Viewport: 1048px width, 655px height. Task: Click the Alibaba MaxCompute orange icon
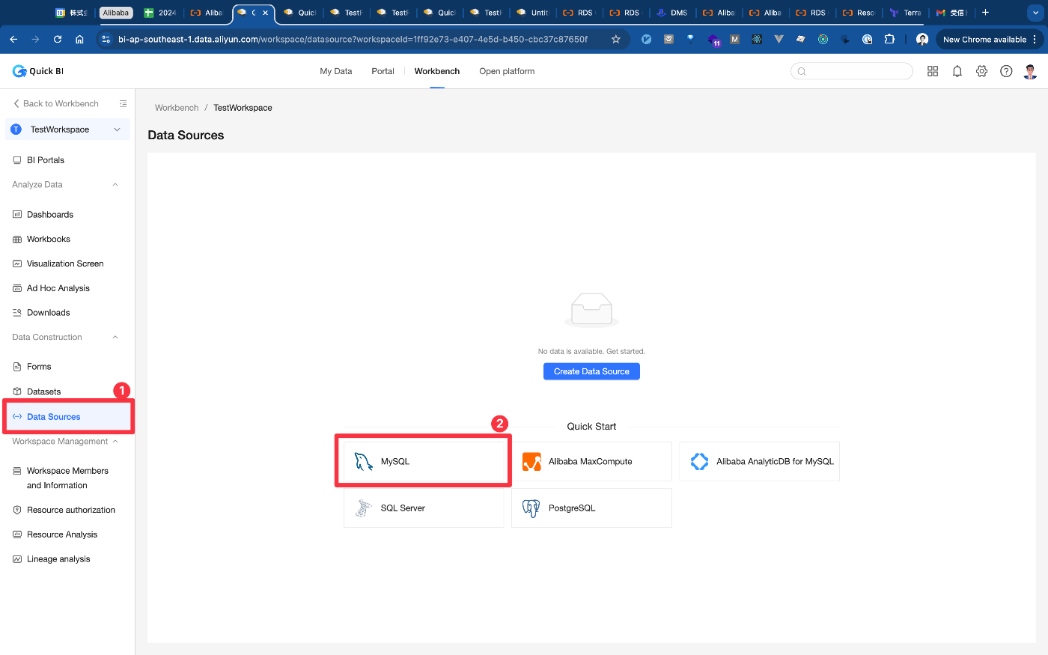coord(531,462)
